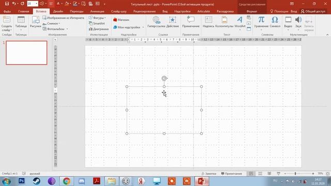Viewport: 331px width, 186px height.
Task: Toggle the Примечания comments pane in the status bar
Action: click(x=231, y=174)
